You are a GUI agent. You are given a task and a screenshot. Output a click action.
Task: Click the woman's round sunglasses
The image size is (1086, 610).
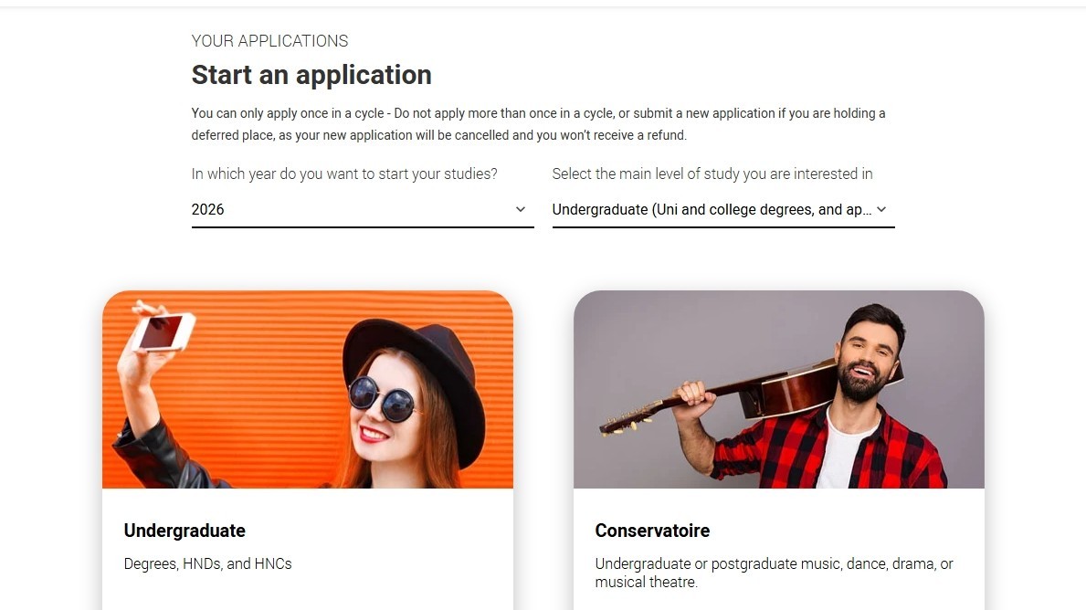click(x=382, y=398)
